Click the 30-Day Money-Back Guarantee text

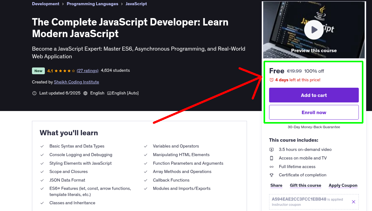point(314,127)
